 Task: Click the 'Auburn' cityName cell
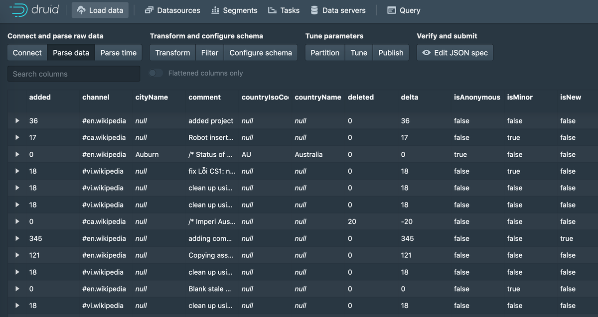147,155
